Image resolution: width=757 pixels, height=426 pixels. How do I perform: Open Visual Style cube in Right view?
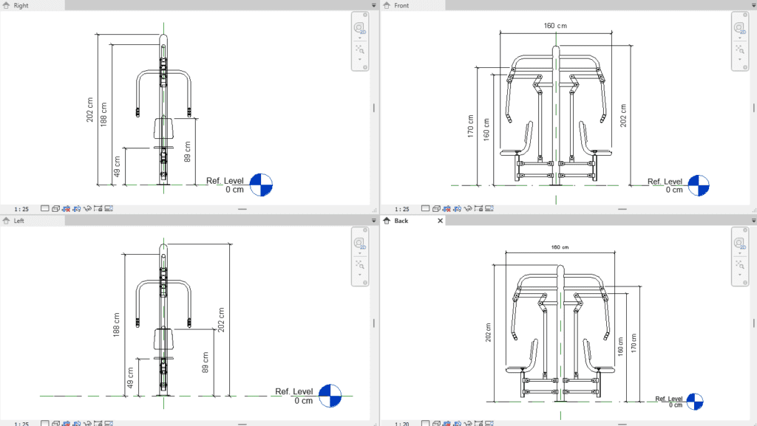55,208
